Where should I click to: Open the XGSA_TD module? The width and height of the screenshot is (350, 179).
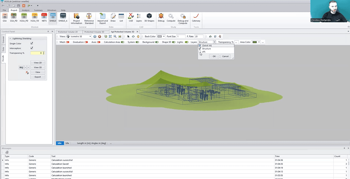35,17
